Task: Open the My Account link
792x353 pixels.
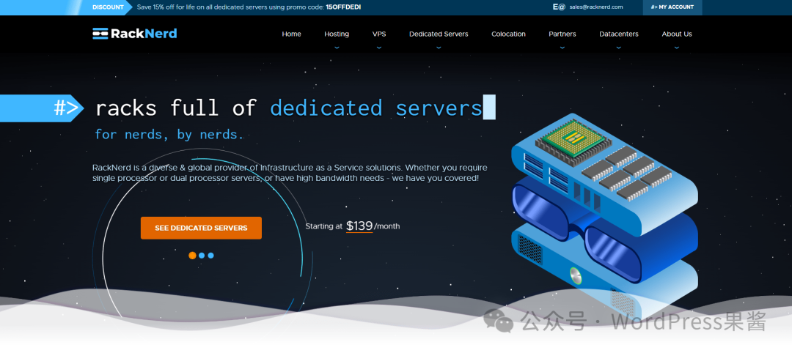Action: (x=672, y=7)
